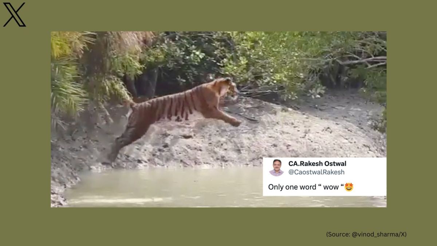Click the 'Only one word wow' tweet text
Image resolution: width=437 pixels, height=246 pixels.
305,187
